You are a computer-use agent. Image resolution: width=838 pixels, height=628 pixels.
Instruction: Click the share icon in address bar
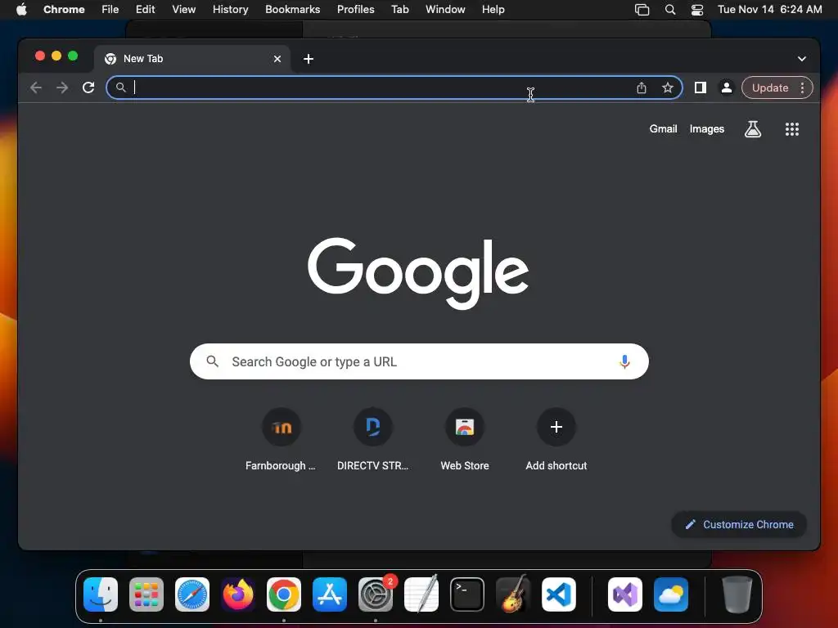642,87
